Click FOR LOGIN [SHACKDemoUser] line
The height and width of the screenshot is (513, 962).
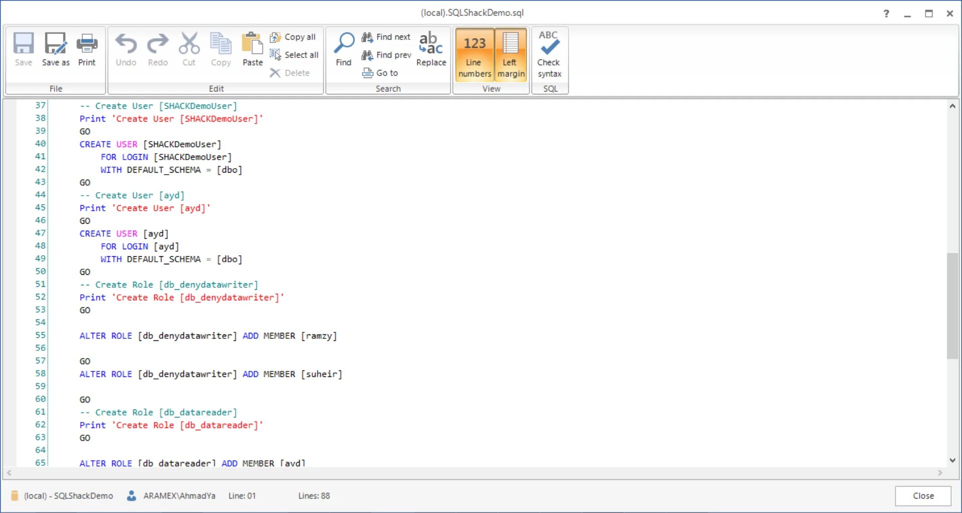point(166,157)
